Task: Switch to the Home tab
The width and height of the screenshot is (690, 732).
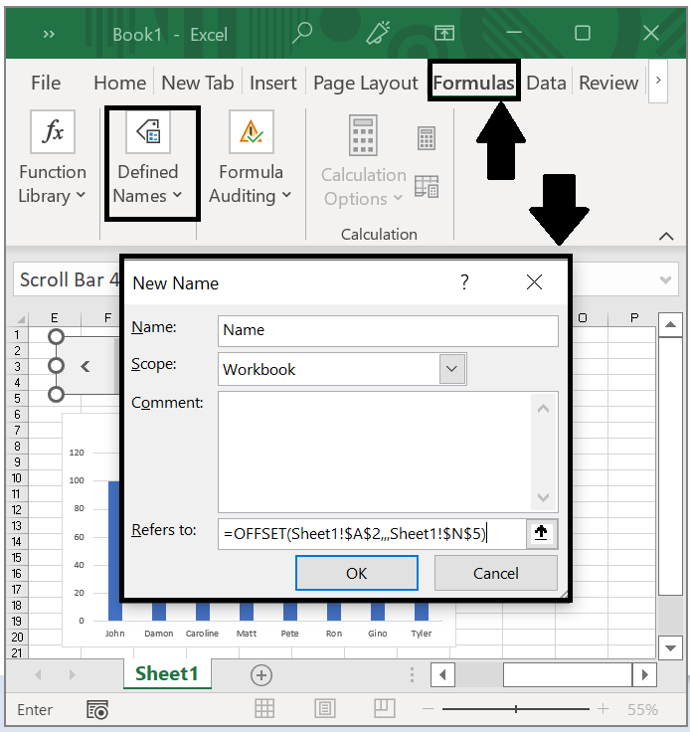Action: tap(120, 83)
